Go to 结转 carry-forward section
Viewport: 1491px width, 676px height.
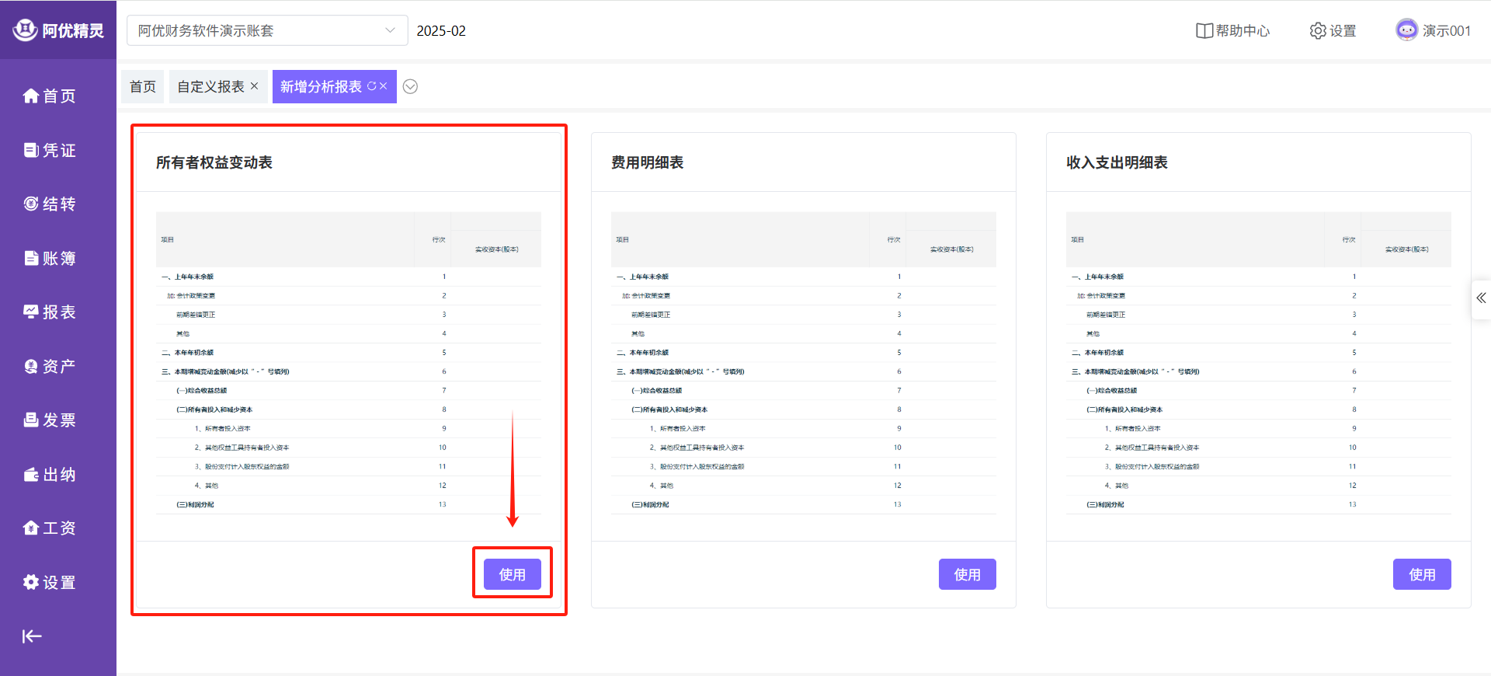[50, 204]
